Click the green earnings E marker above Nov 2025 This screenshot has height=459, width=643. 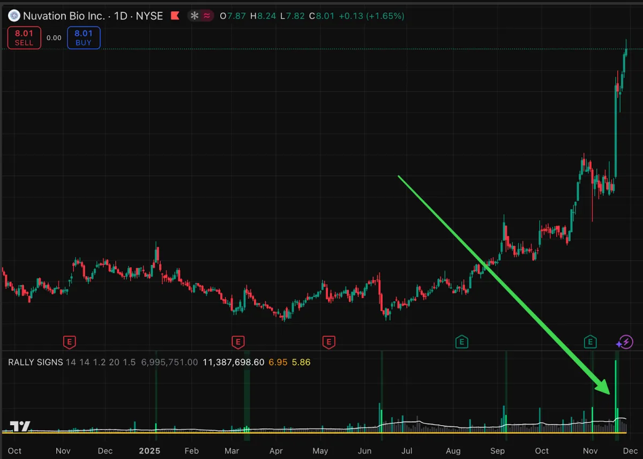tap(590, 341)
